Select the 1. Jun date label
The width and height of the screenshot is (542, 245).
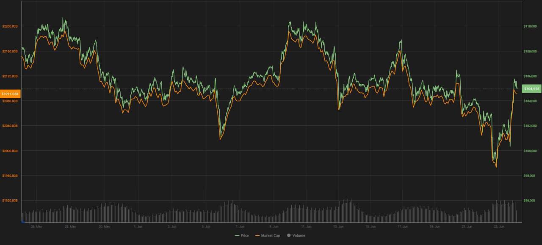click(138, 226)
